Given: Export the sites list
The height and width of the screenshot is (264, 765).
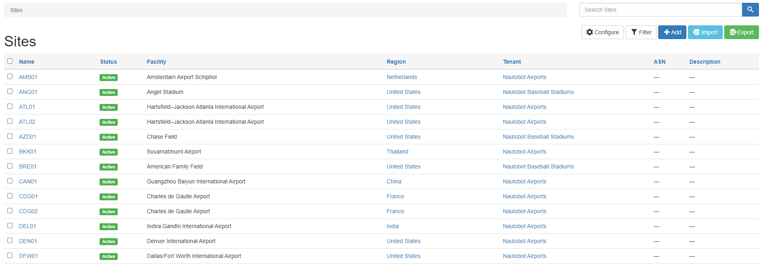Looking at the screenshot, I should [x=741, y=32].
